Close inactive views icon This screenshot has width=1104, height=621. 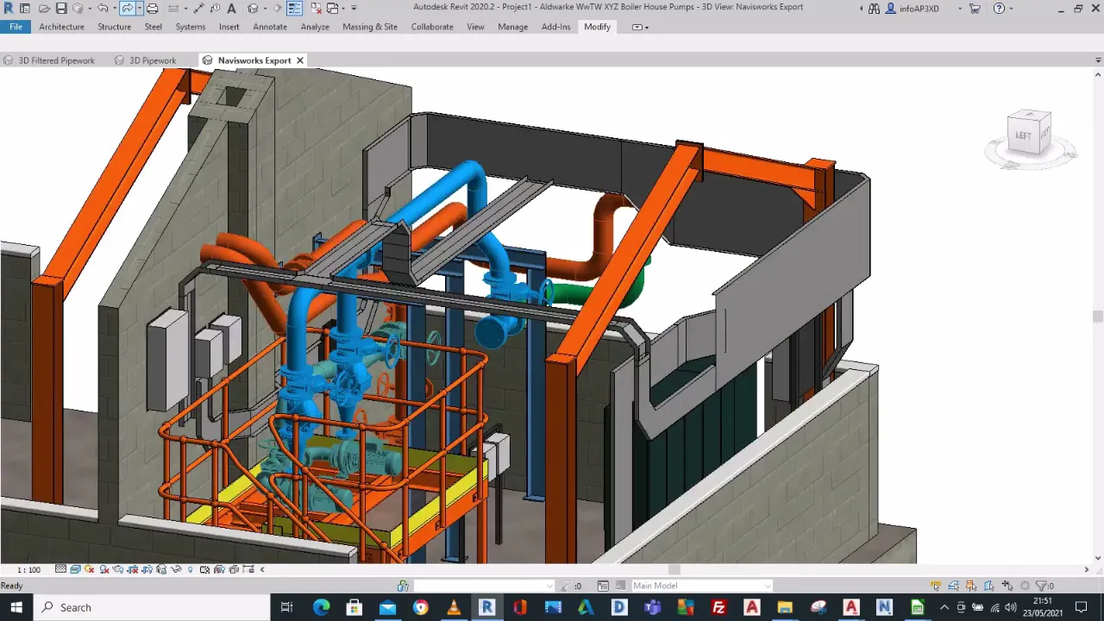click(x=316, y=9)
